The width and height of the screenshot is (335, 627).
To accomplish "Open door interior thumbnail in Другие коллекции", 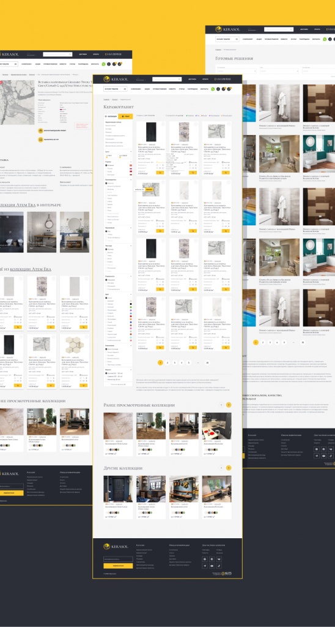I will point(118,489).
